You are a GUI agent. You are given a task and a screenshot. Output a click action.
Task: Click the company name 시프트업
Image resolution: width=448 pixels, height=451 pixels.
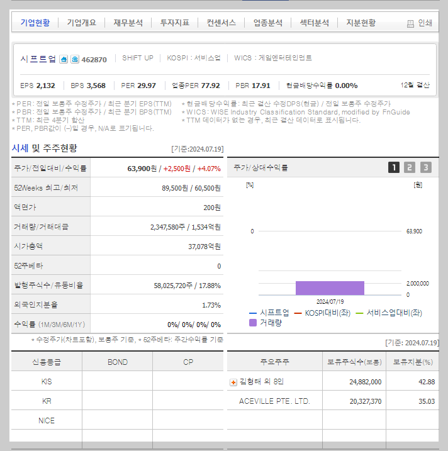[38, 59]
